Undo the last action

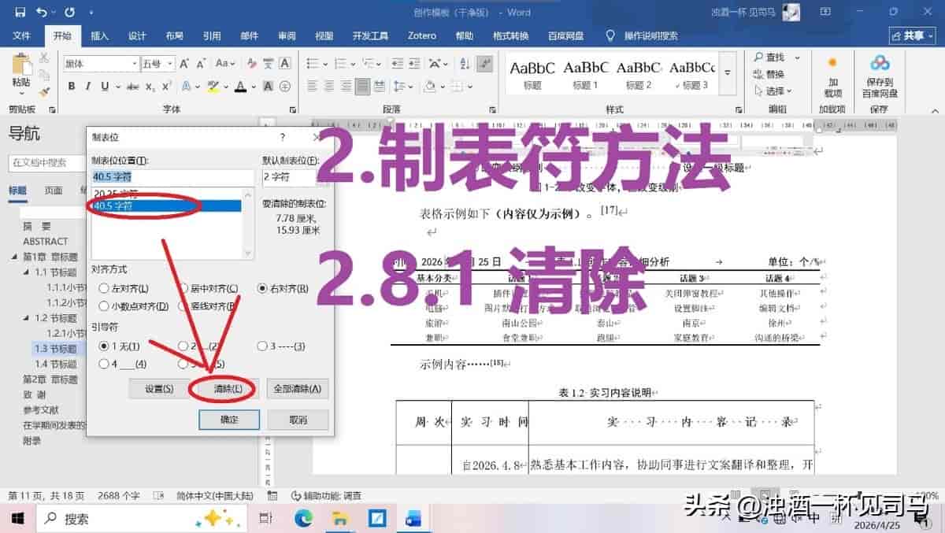pos(41,13)
